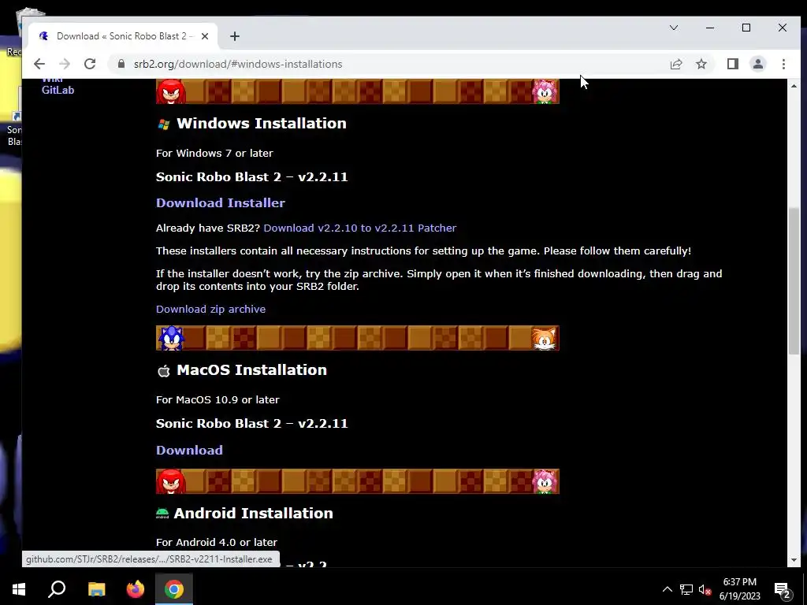
Task: Click the scrollbar down arrow
Action: [794, 560]
